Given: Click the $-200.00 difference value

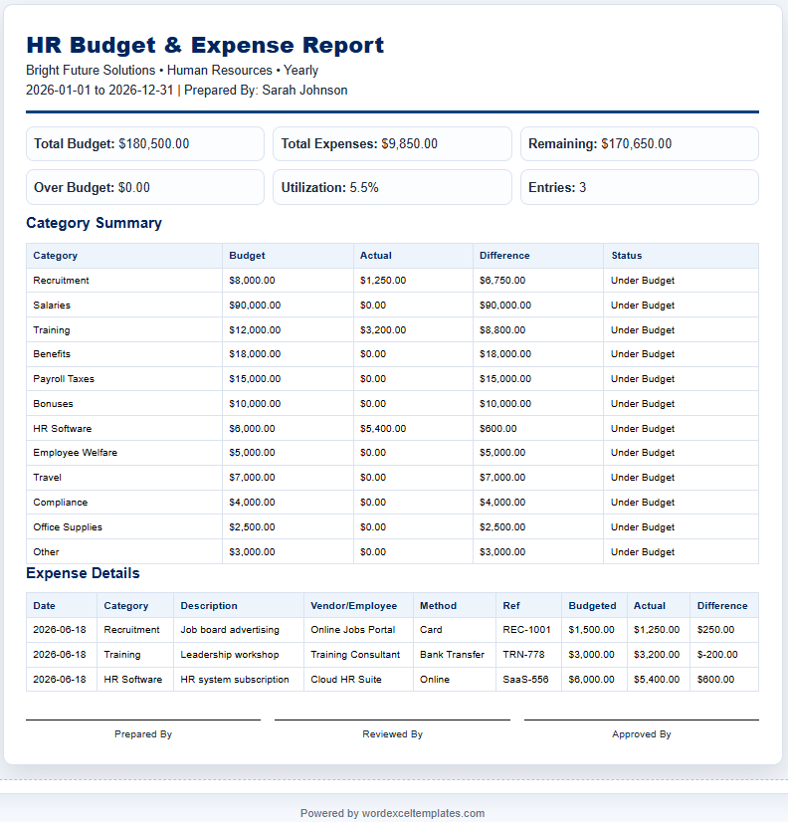Looking at the screenshot, I should [717, 654].
